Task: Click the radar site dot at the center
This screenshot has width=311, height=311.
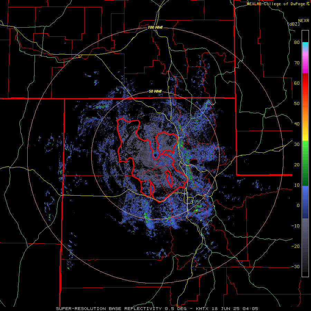Action: tap(155, 155)
